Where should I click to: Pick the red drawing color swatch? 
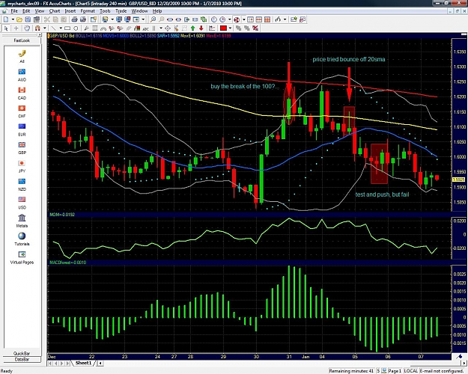[223, 28]
